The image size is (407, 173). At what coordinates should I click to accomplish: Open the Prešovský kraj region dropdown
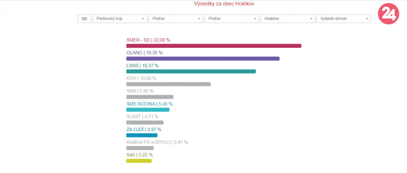pyautogui.click(x=120, y=19)
